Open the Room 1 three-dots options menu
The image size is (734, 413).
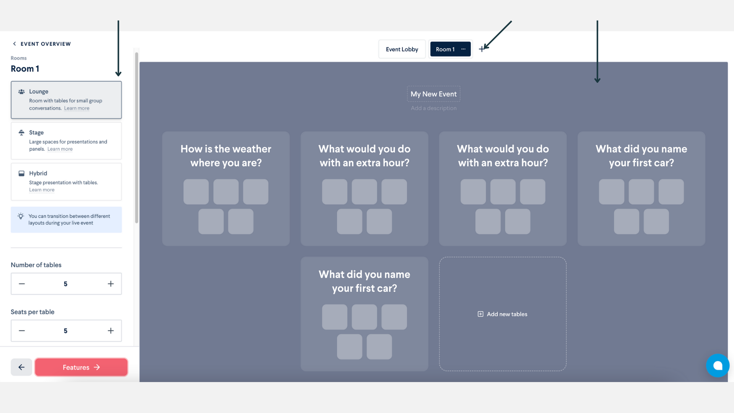[x=463, y=49]
